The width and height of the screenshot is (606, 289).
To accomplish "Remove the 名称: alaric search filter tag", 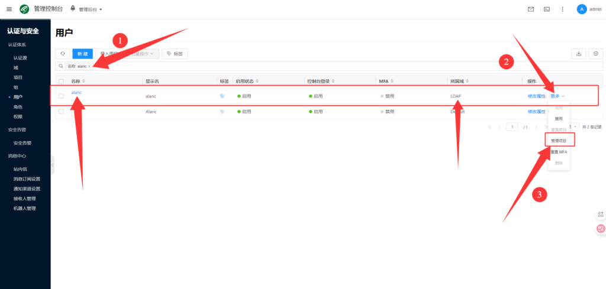I will (x=89, y=66).
